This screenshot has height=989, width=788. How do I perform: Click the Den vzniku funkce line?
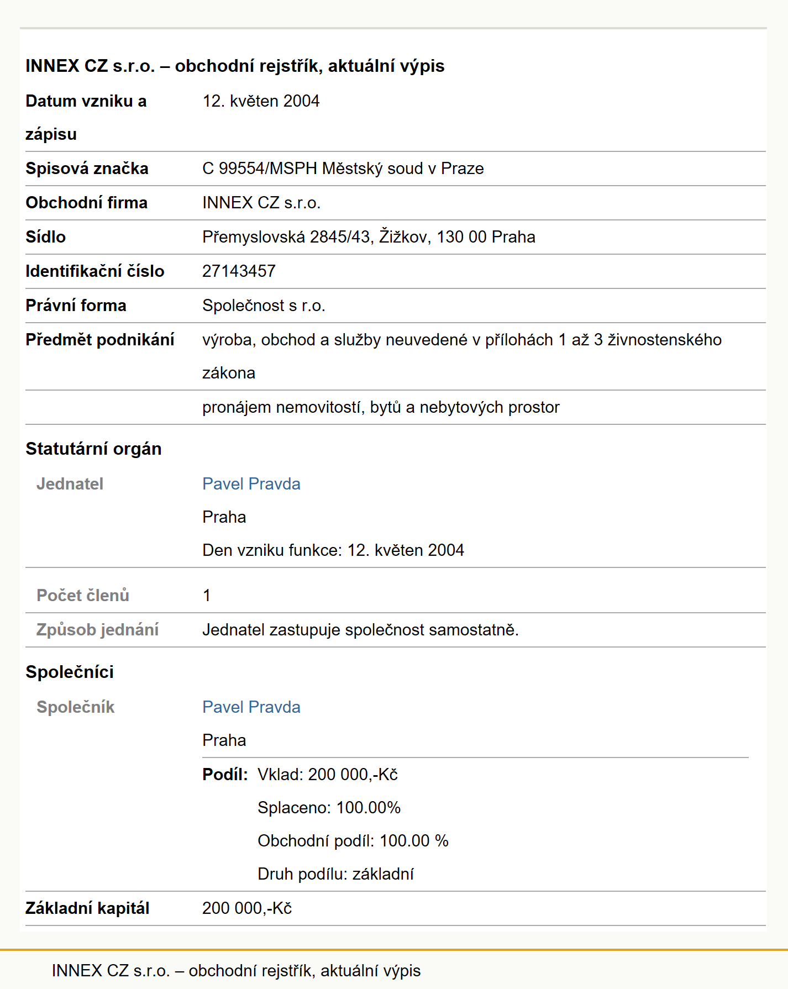point(333,550)
